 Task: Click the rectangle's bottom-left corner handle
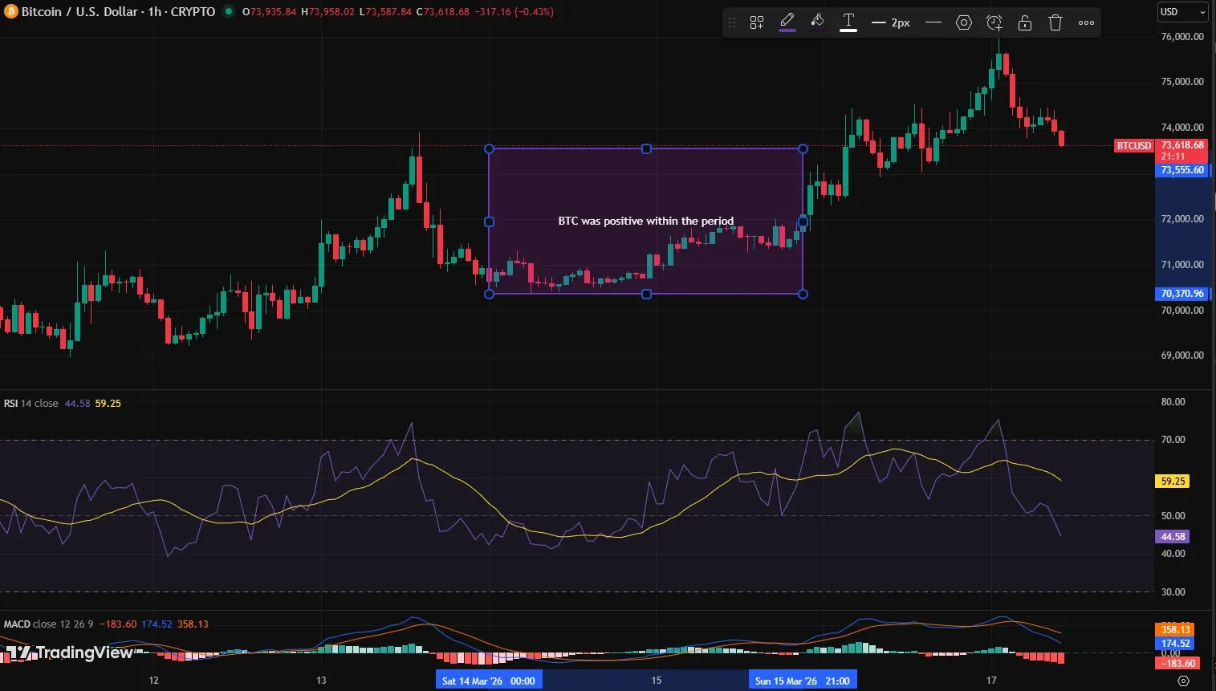(x=490, y=294)
